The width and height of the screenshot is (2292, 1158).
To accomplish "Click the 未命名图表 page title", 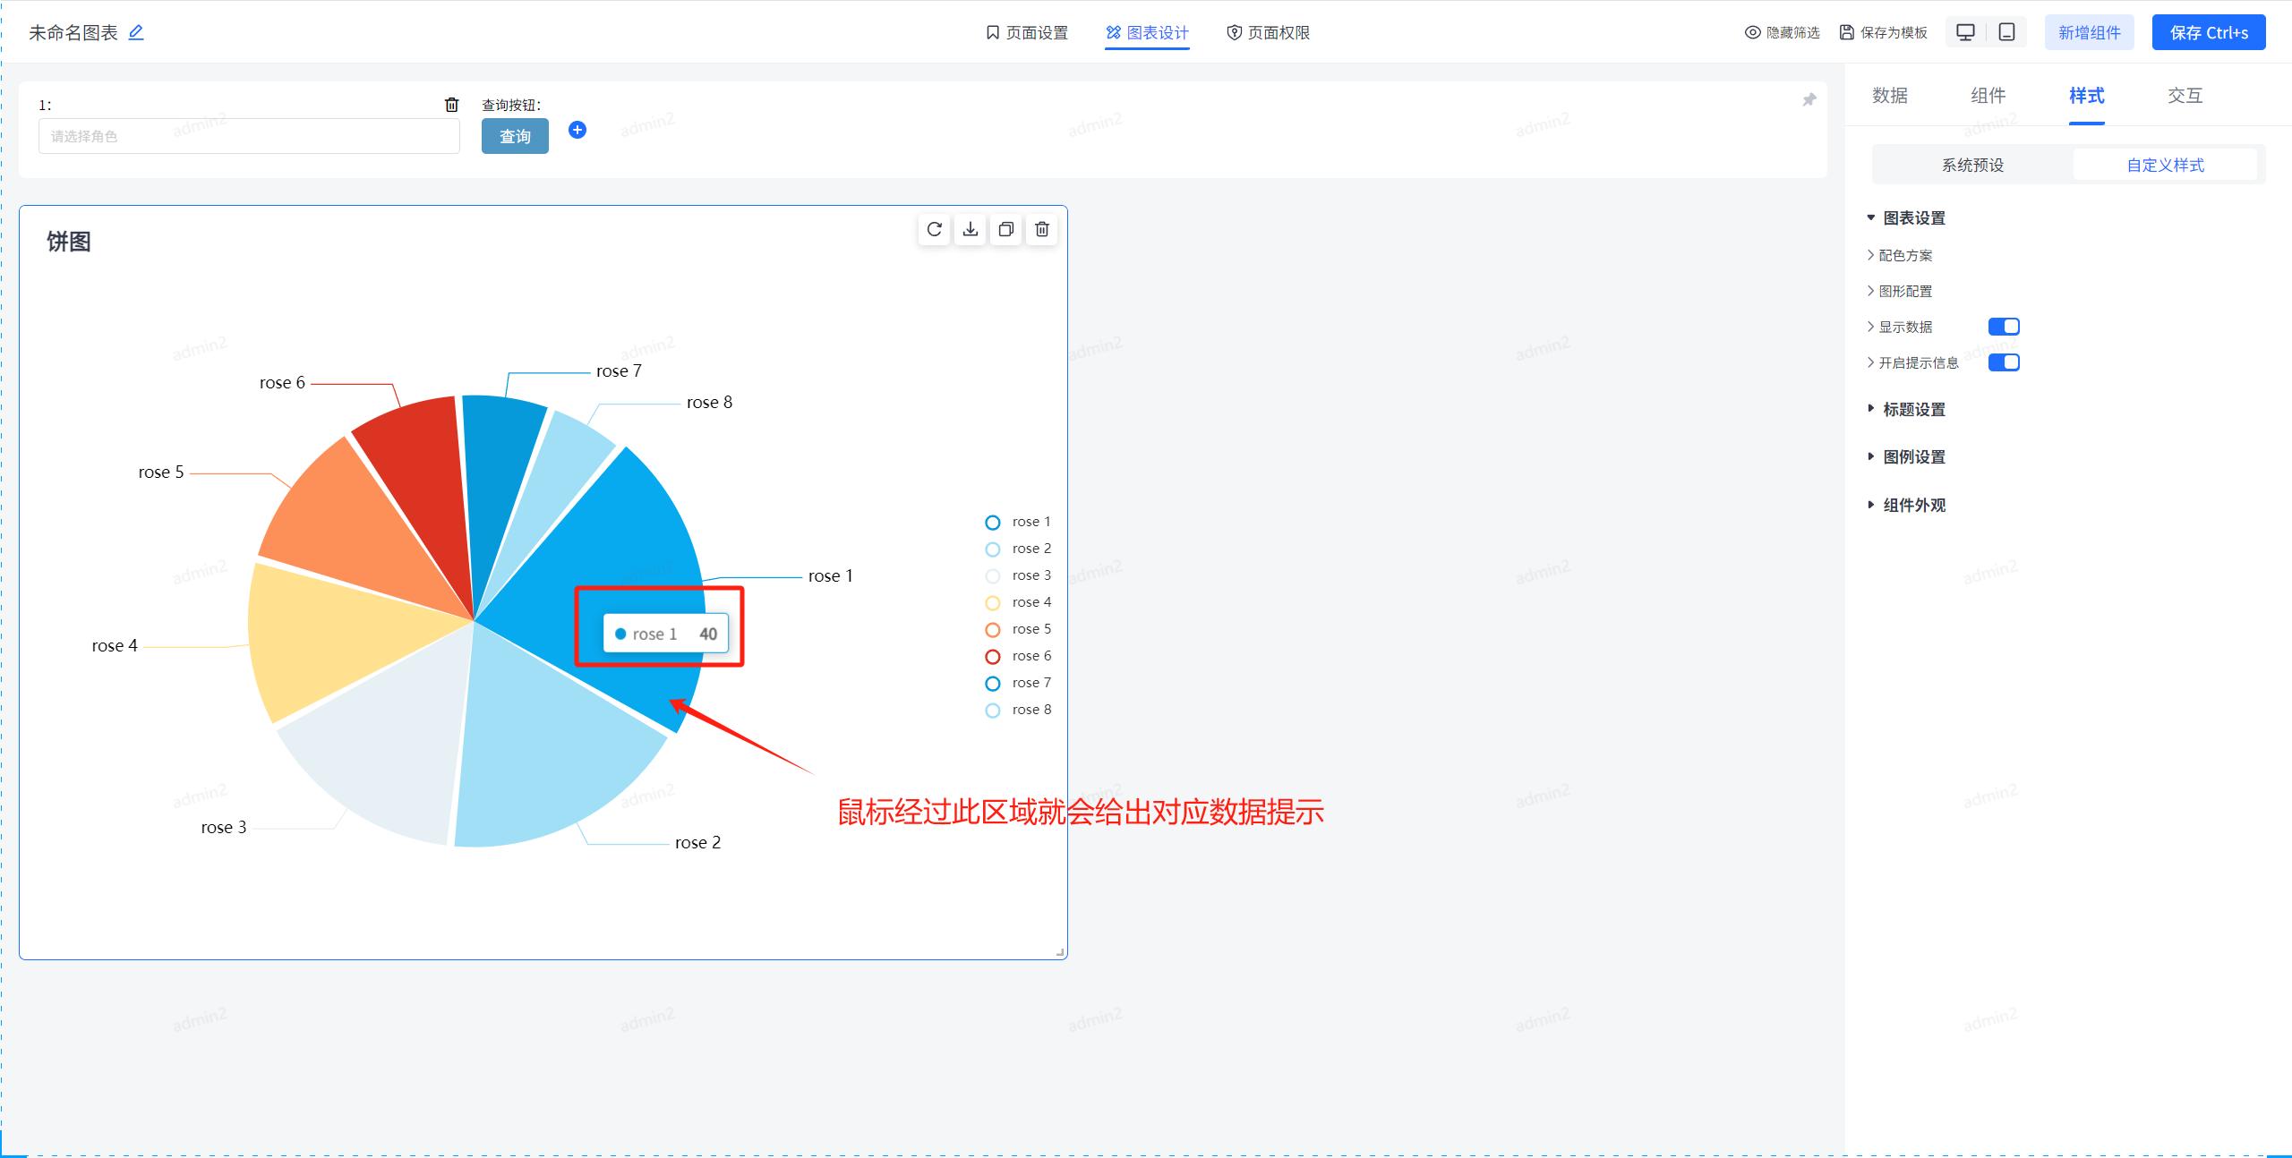I will coord(73,33).
